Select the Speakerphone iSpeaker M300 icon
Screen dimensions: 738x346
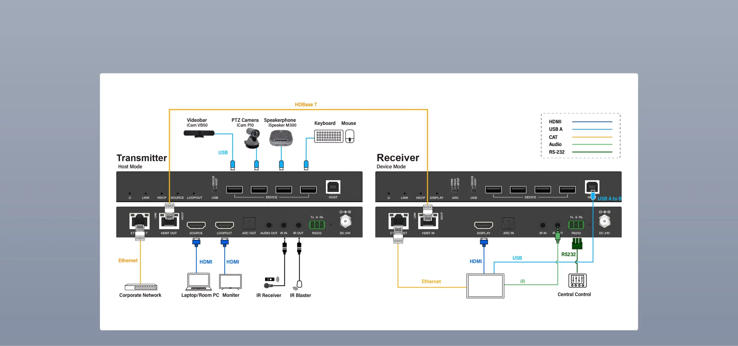(x=281, y=138)
